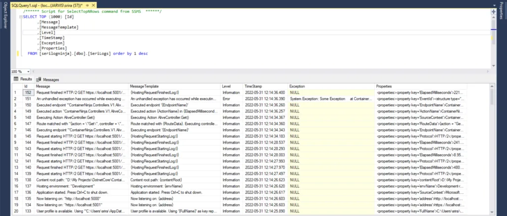Select row header number 2

tap(17, 99)
